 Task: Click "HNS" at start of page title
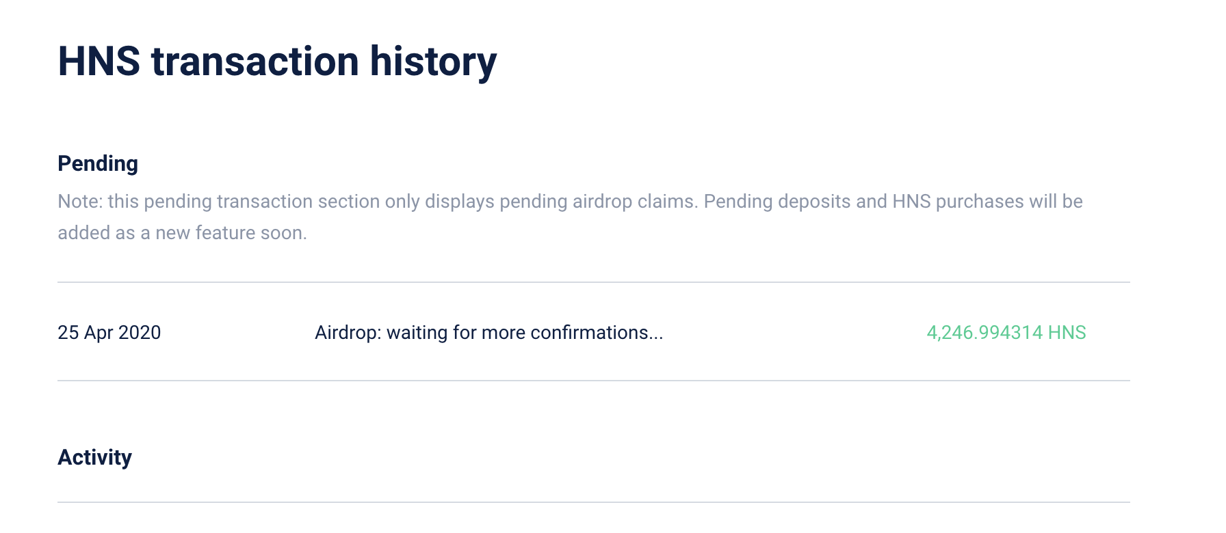tap(99, 61)
